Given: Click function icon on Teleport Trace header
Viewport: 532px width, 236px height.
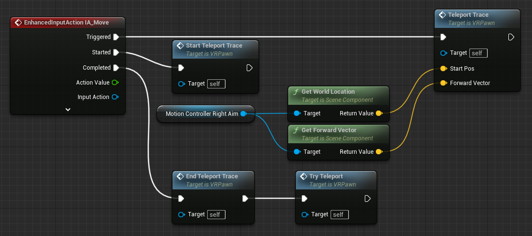Looking at the screenshot, I should click(x=442, y=15).
